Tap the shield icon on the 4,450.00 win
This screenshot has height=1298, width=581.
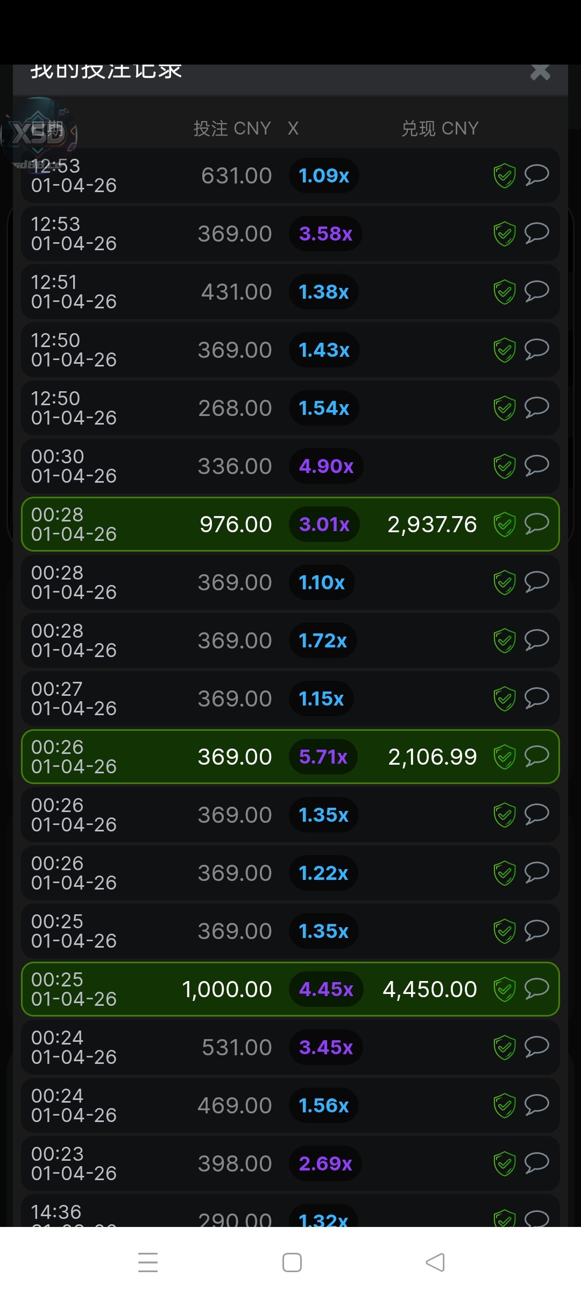click(505, 990)
